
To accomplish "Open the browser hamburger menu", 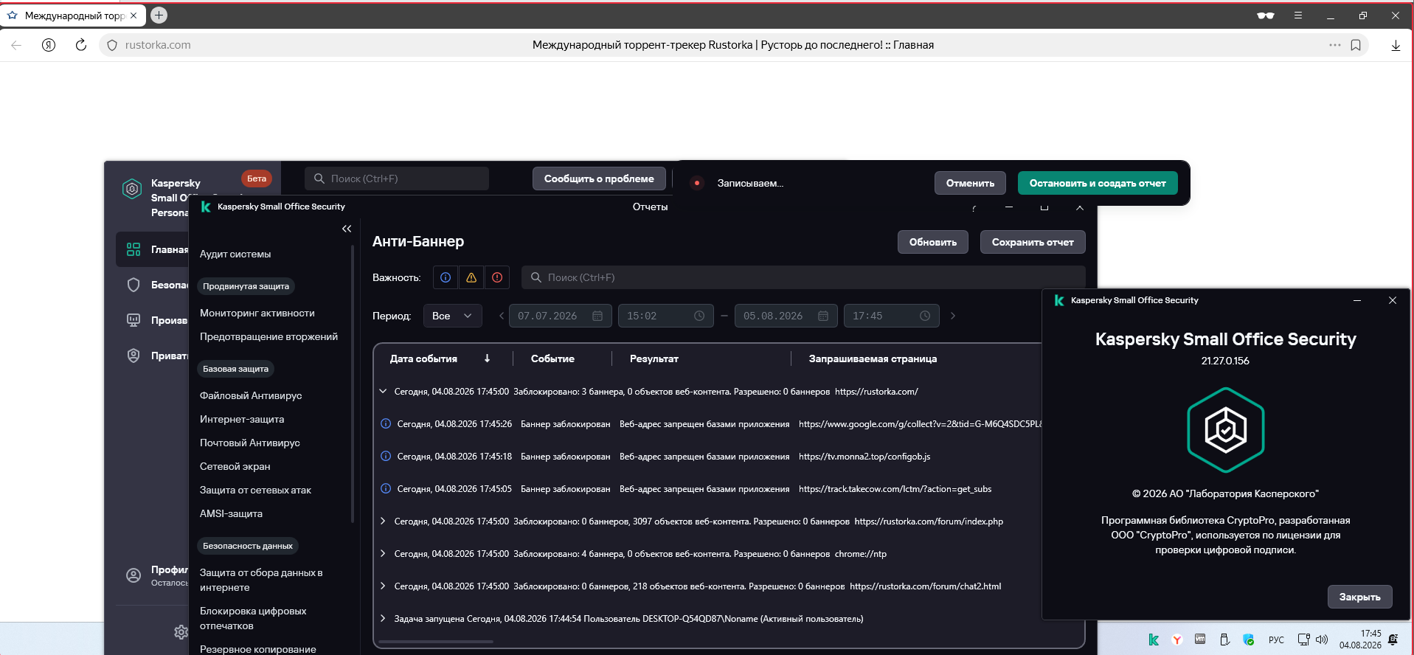I will click(1298, 15).
